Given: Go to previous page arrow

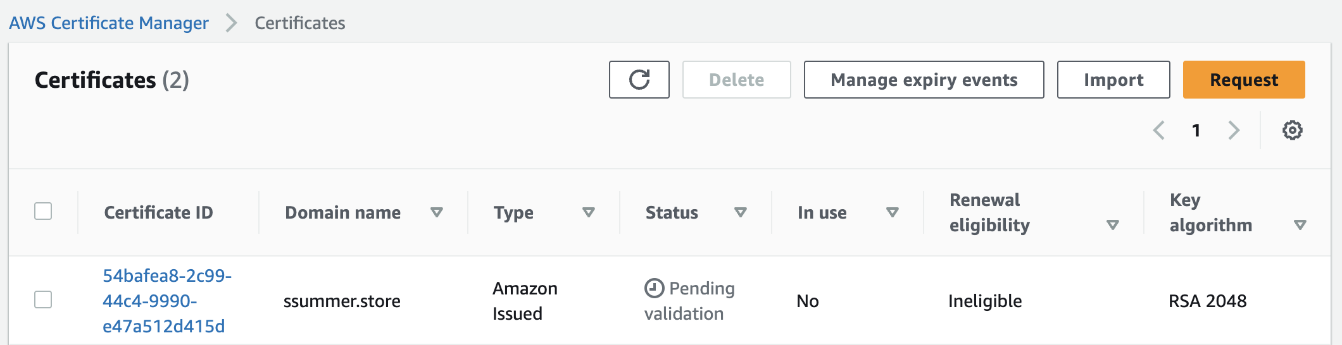Looking at the screenshot, I should click(x=1159, y=130).
